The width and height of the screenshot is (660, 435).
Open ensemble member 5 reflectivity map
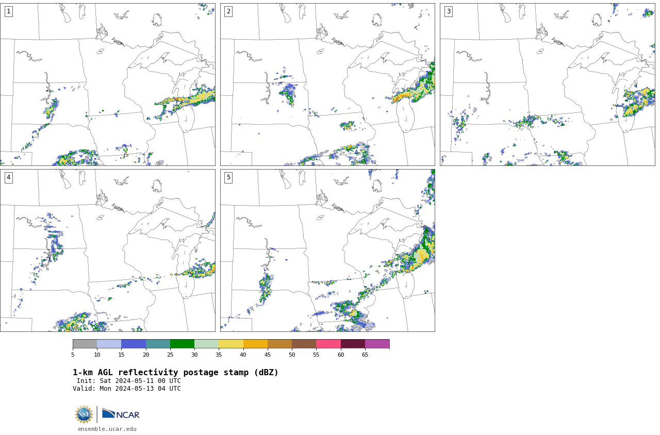[x=327, y=250]
